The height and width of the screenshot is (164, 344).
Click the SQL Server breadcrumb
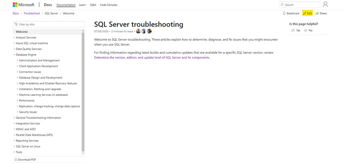click(51, 13)
